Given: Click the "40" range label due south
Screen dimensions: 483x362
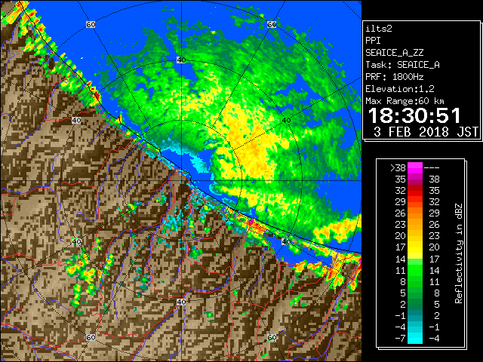Looking at the screenshot, I should coord(181,302).
